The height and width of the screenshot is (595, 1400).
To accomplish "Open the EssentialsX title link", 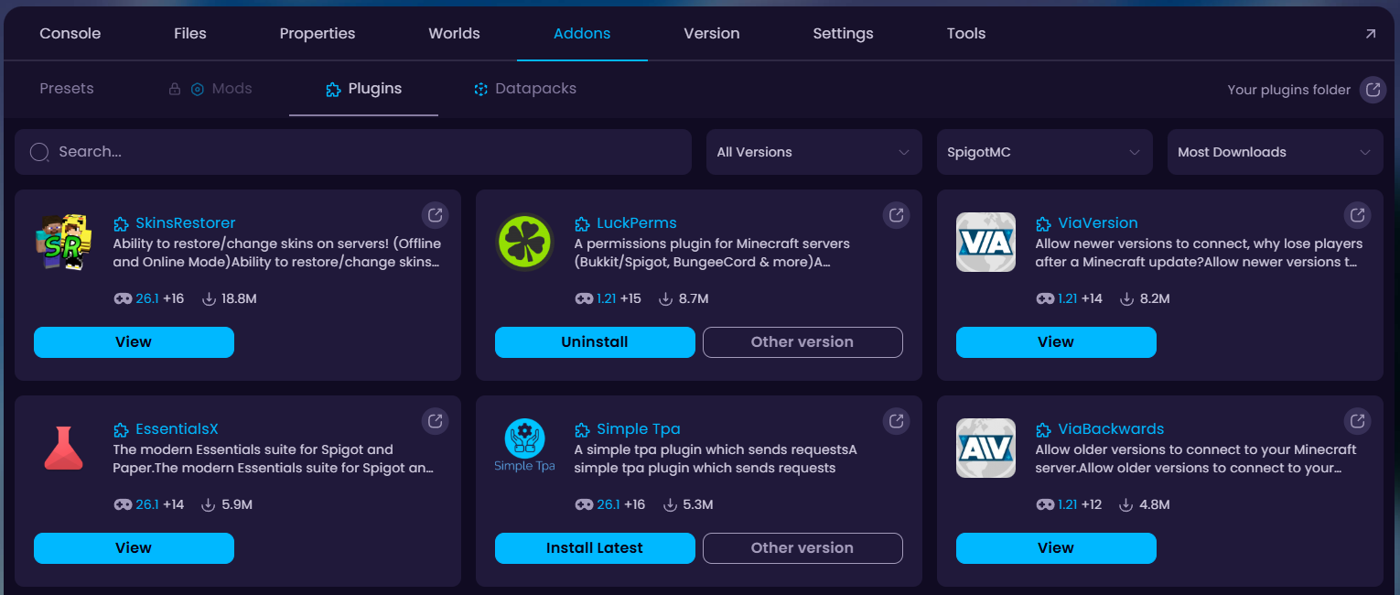I will tap(177, 429).
